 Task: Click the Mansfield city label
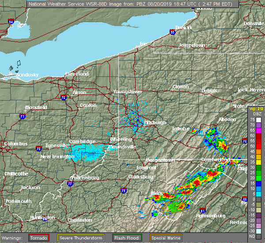click(36, 107)
